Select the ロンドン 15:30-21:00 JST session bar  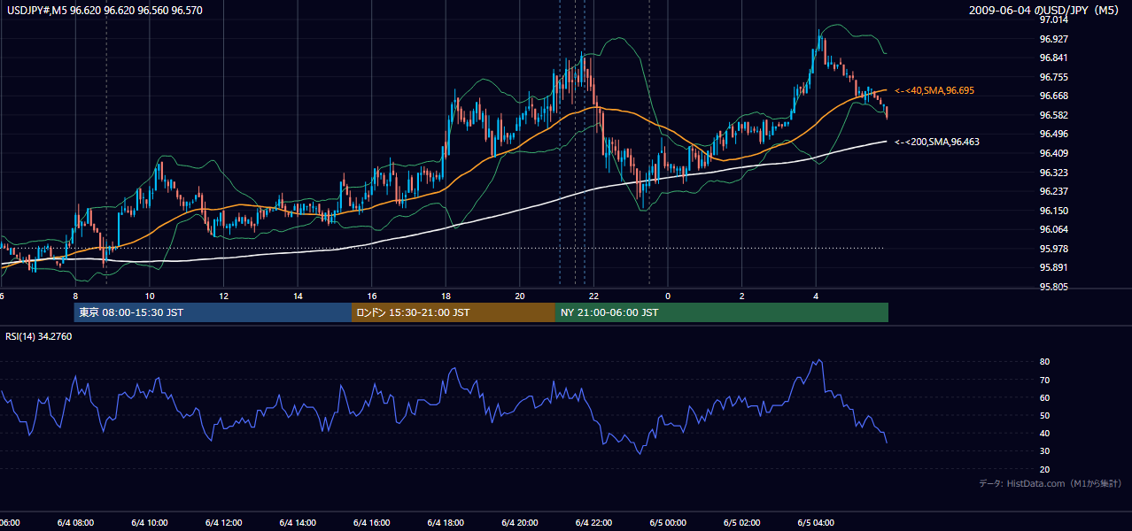(454, 312)
